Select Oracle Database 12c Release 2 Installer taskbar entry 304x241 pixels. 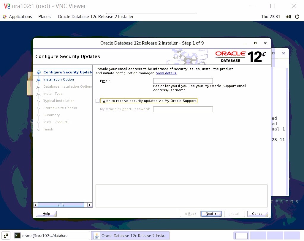130,236
